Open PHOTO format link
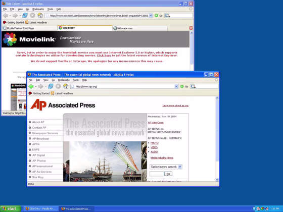283x212 pixels. (x=155, y=143)
